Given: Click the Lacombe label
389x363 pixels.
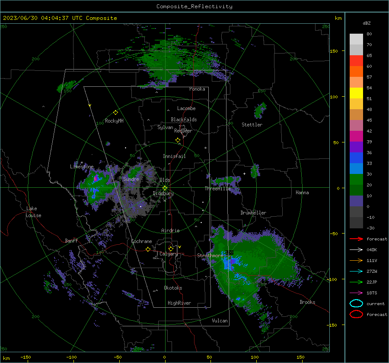Looking at the screenshot, I should (x=186, y=108).
